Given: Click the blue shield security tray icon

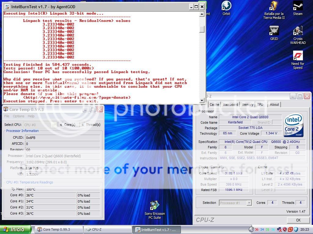Looking at the screenshot, I should point(296,229).
